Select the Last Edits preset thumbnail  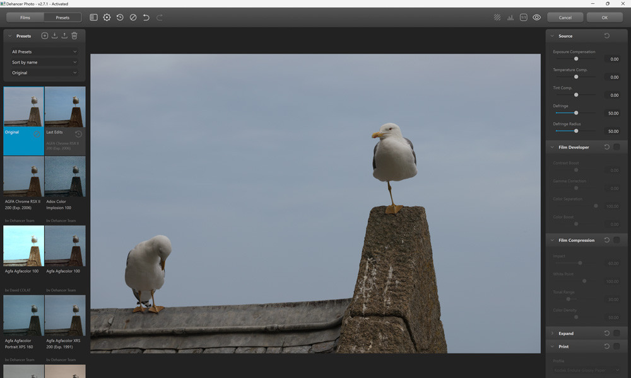65,107
